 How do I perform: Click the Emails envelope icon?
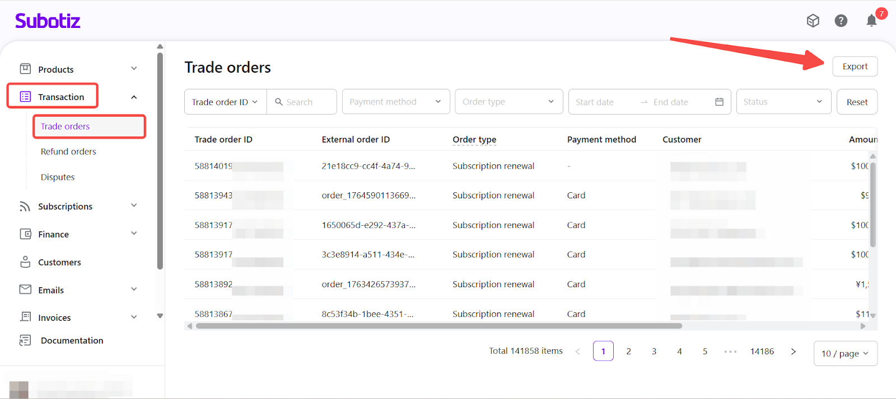pos(25,289)
